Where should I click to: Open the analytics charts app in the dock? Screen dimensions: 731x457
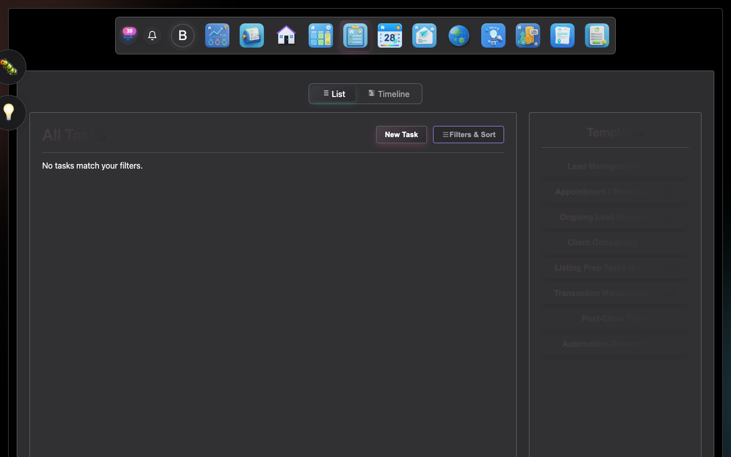pyautogui.click(x=217, y=36)
